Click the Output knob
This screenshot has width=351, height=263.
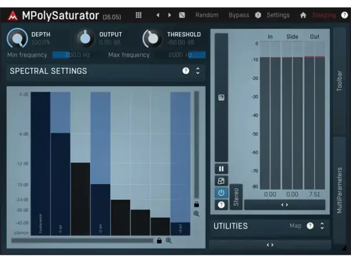85,38
